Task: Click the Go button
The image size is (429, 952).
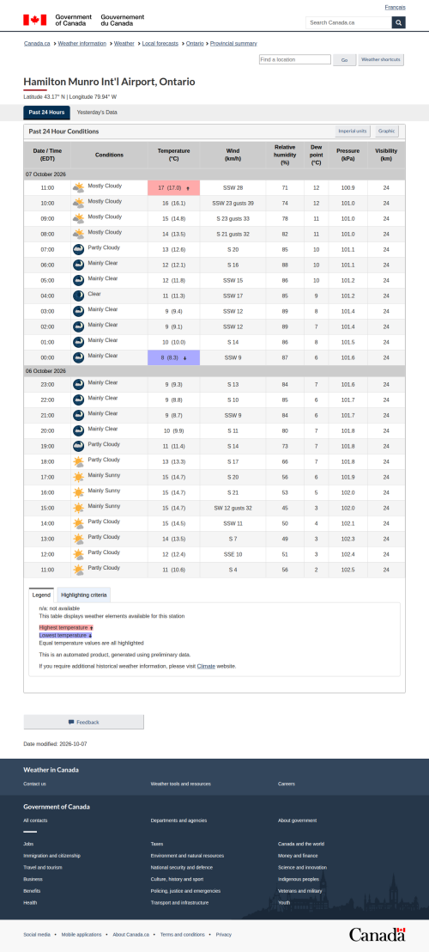Action: point(344,60)
